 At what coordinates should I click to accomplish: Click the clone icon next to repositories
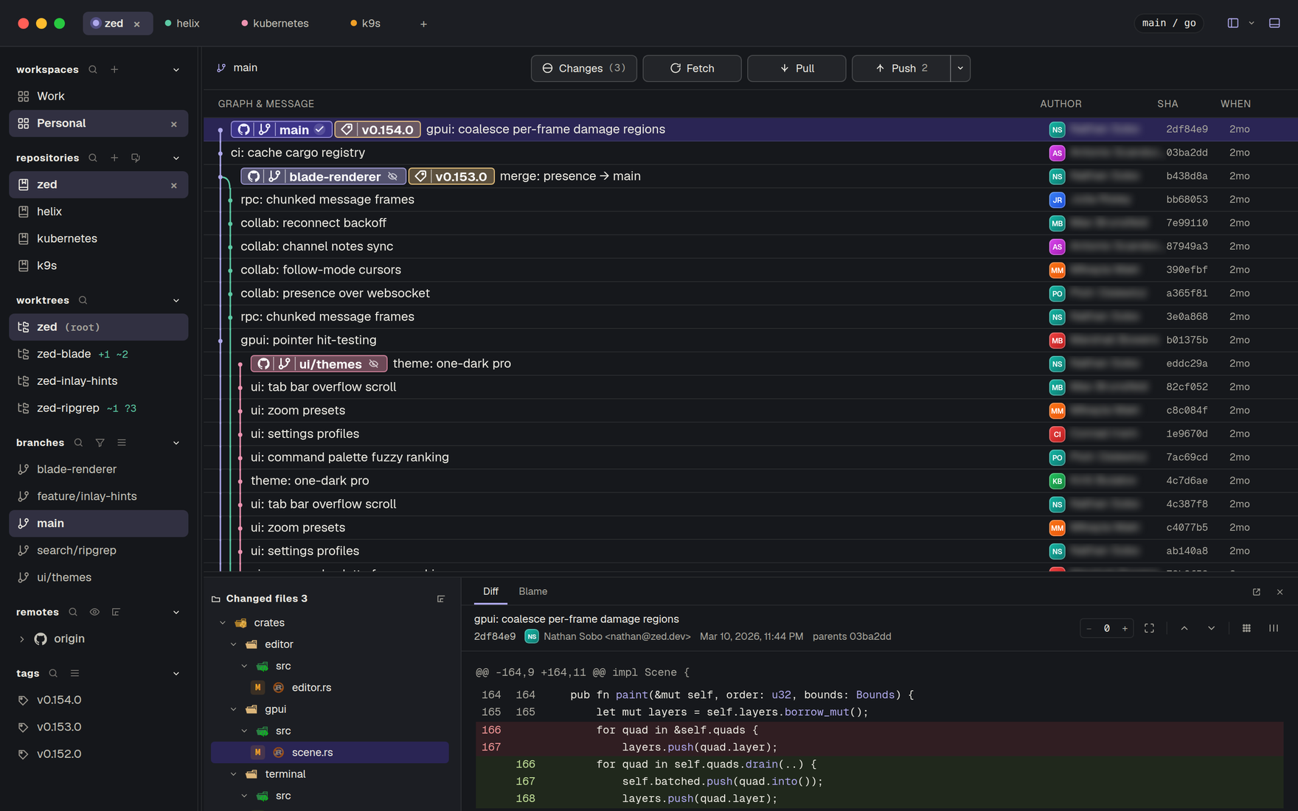pyautogui.click(x=136, y=158)
